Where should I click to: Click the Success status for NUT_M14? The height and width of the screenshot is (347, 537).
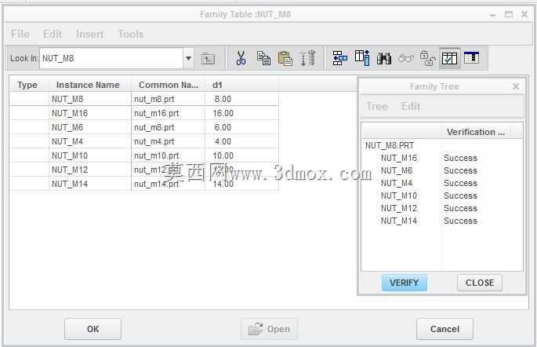click(x=460, y=221)
